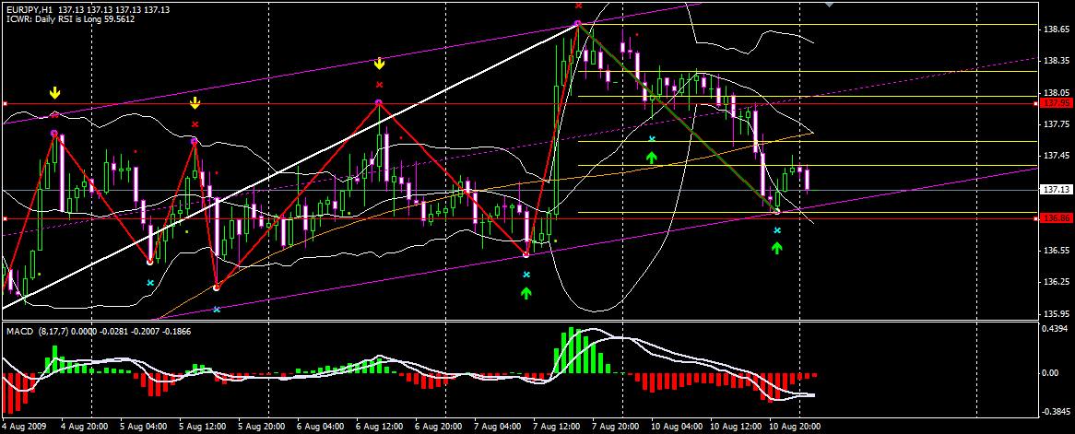The width and height of the screenshot is (1075, 434).
Task: Click the gray chart shift triangle marker
Action: [829, 4]
